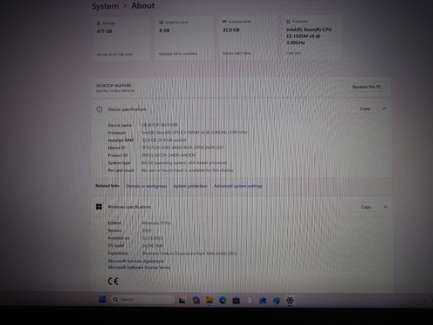Click the Version value 25H2
433x325 pixels.
coord(147,231)
